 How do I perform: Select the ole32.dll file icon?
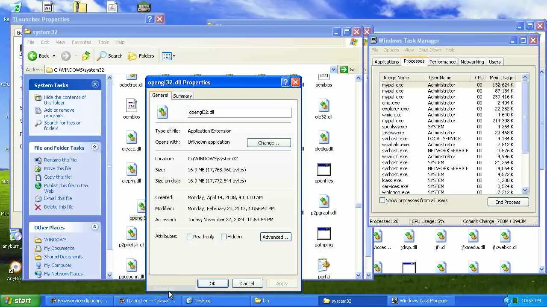click(324, 105)
